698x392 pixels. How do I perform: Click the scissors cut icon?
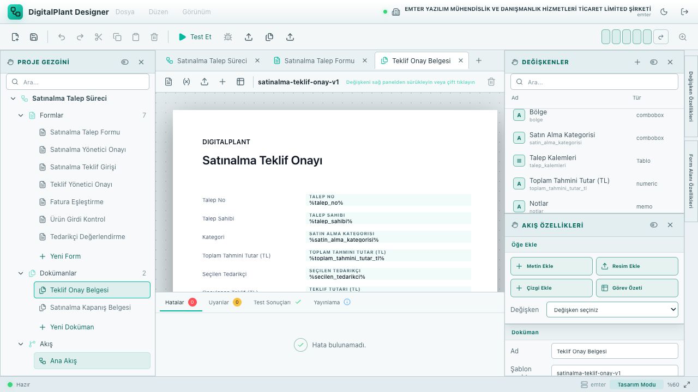[99, 37]
